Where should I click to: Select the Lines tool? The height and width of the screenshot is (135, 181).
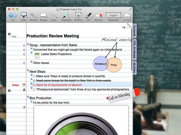pos(53,15)
